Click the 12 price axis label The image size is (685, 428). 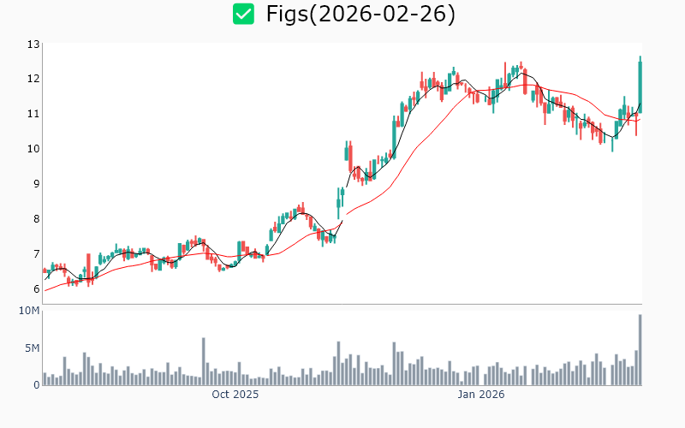point(33,79)
